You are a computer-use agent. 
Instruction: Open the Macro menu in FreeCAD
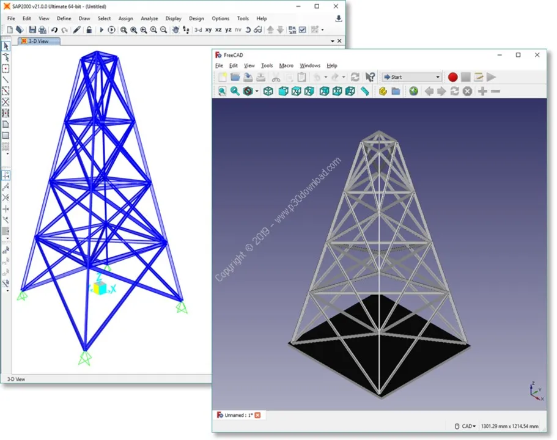286,66
